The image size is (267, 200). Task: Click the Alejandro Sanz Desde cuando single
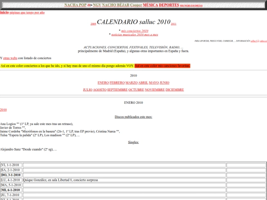29,150
